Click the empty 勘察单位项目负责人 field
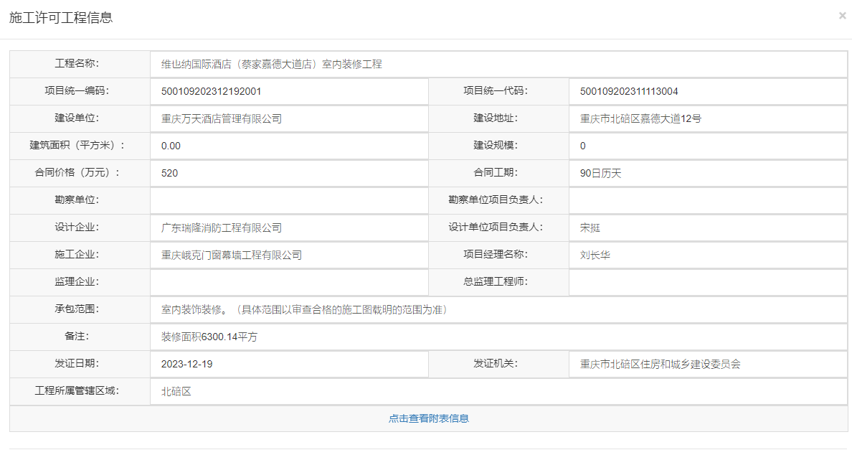Viewport: 852px width, 455px height. click(708, 200)
